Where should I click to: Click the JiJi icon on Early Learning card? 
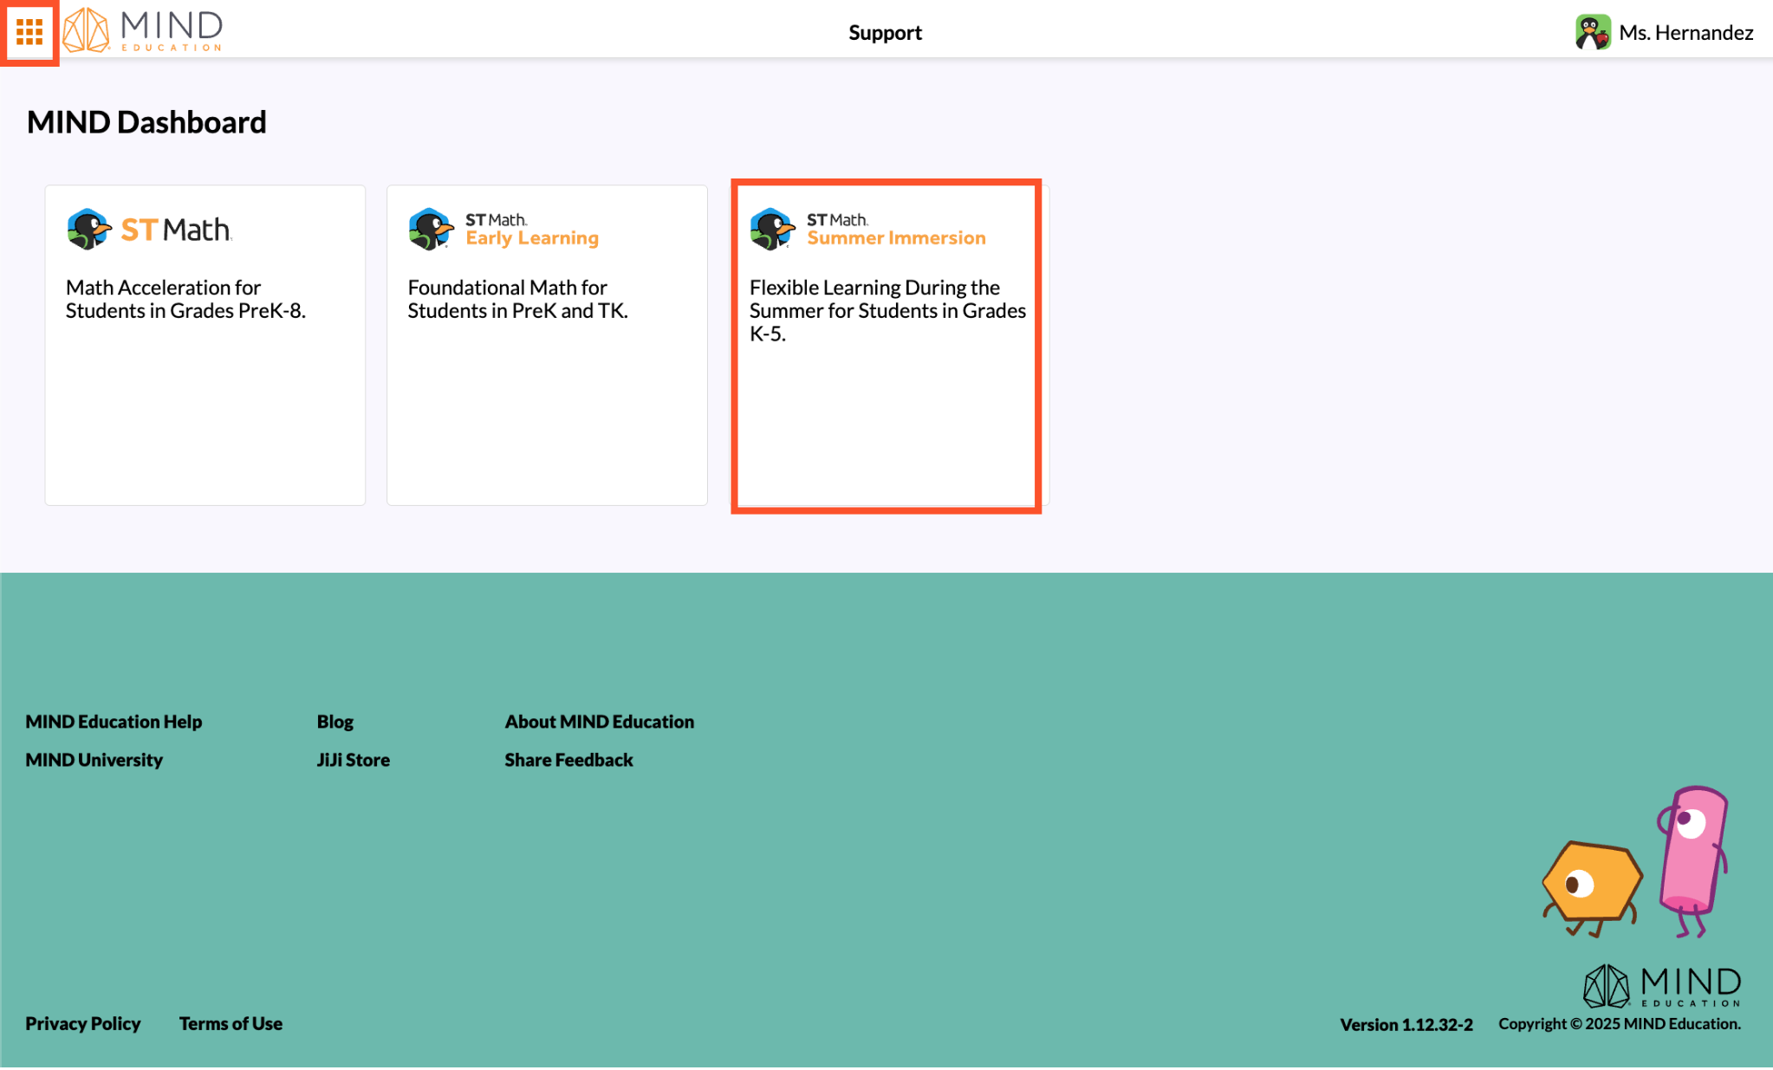click(430, 229)
